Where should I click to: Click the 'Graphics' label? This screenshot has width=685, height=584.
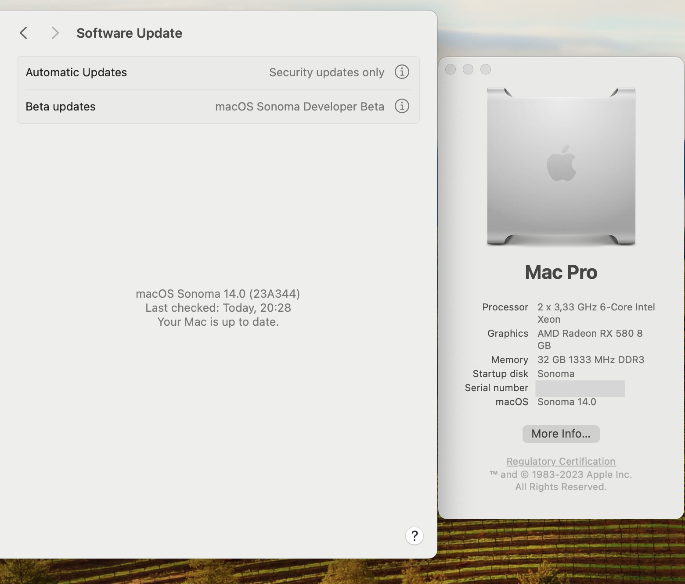point(508,333)
